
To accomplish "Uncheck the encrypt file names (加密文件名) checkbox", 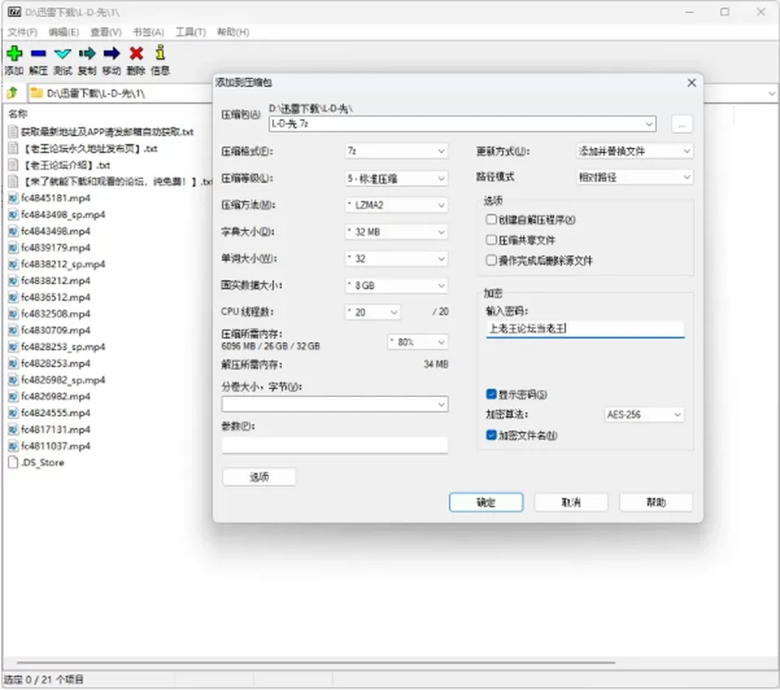I will [491, 435].
